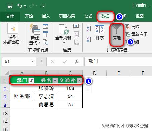
Task: Select row 1 header
Action: pyautogui.click(x=5, y=80)
